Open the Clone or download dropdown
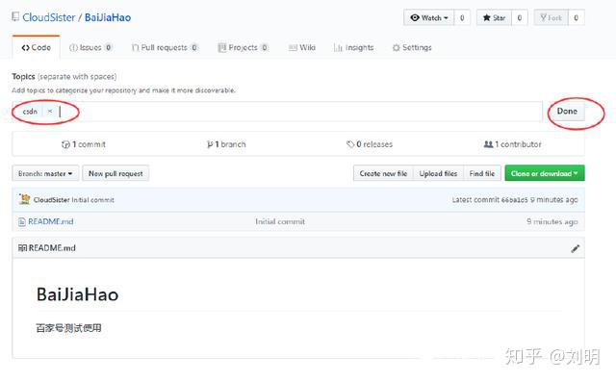The width and height of the screenshot is (616, 382). point(545,173)
